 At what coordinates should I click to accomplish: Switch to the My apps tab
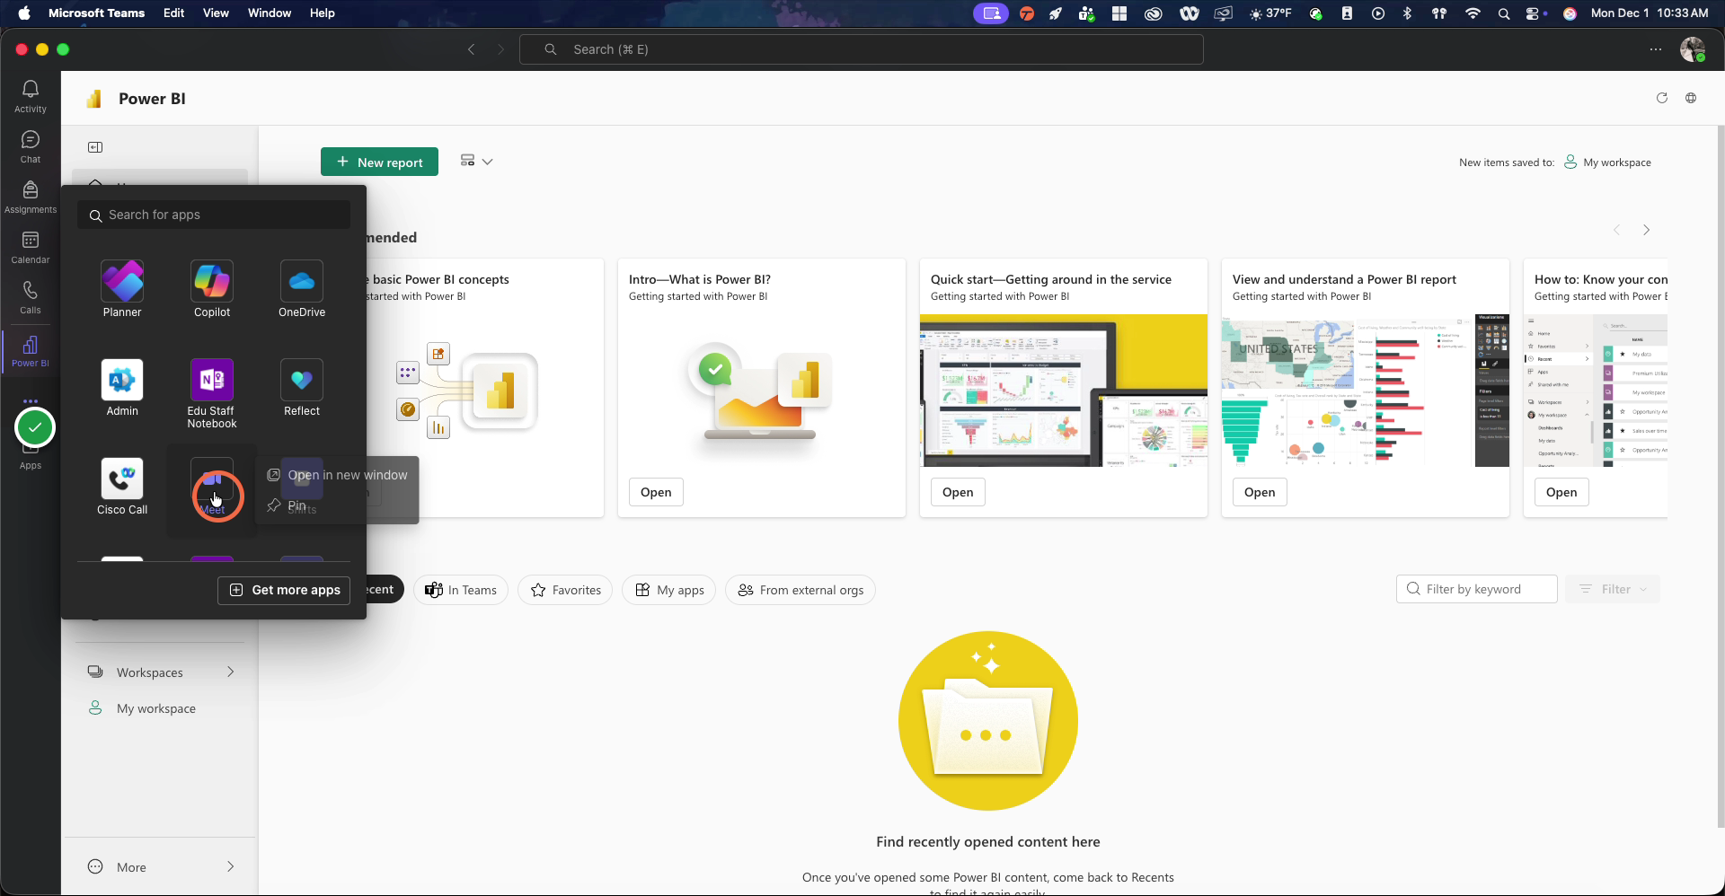pyautogui.click(x=669, y=590)
